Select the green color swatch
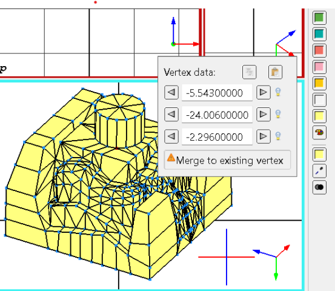This screenshot has height=291, width=335. (x=319, y=18)
